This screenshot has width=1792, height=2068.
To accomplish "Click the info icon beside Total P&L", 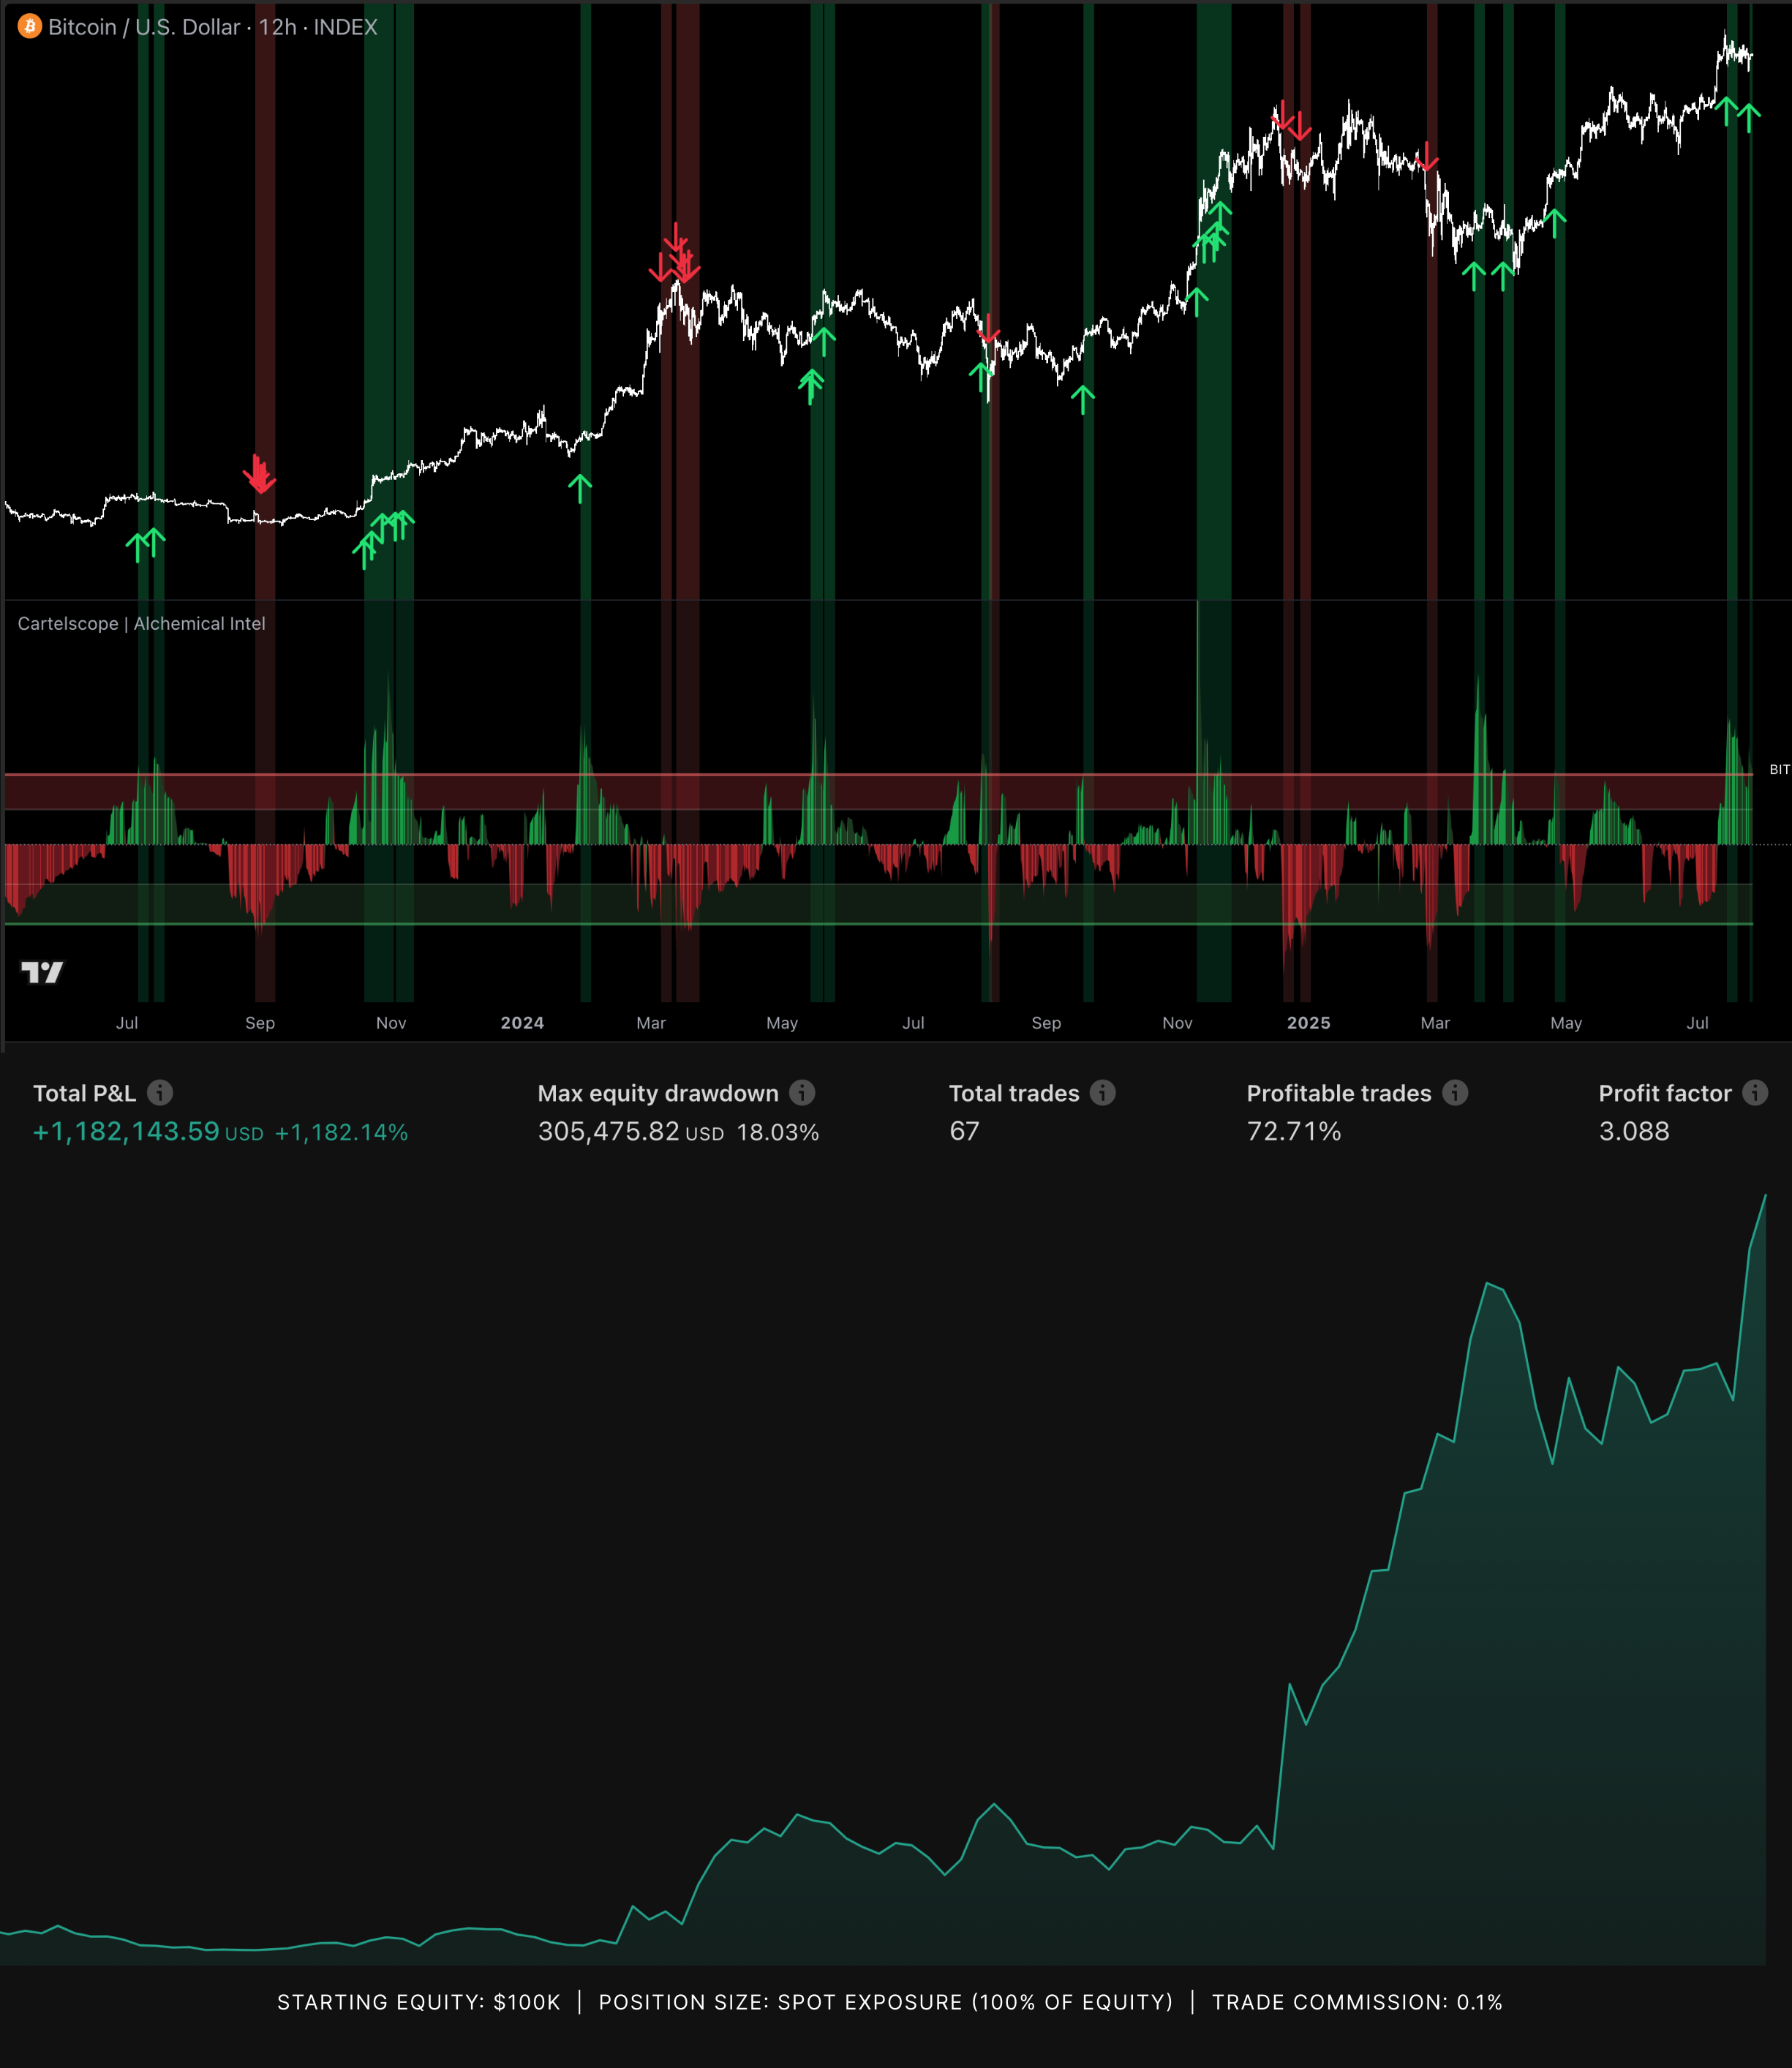I will pyautogui.click(x=160, y=1092).
